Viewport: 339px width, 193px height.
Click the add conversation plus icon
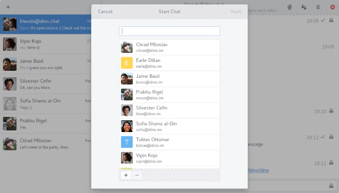click(x=8, y=7)
